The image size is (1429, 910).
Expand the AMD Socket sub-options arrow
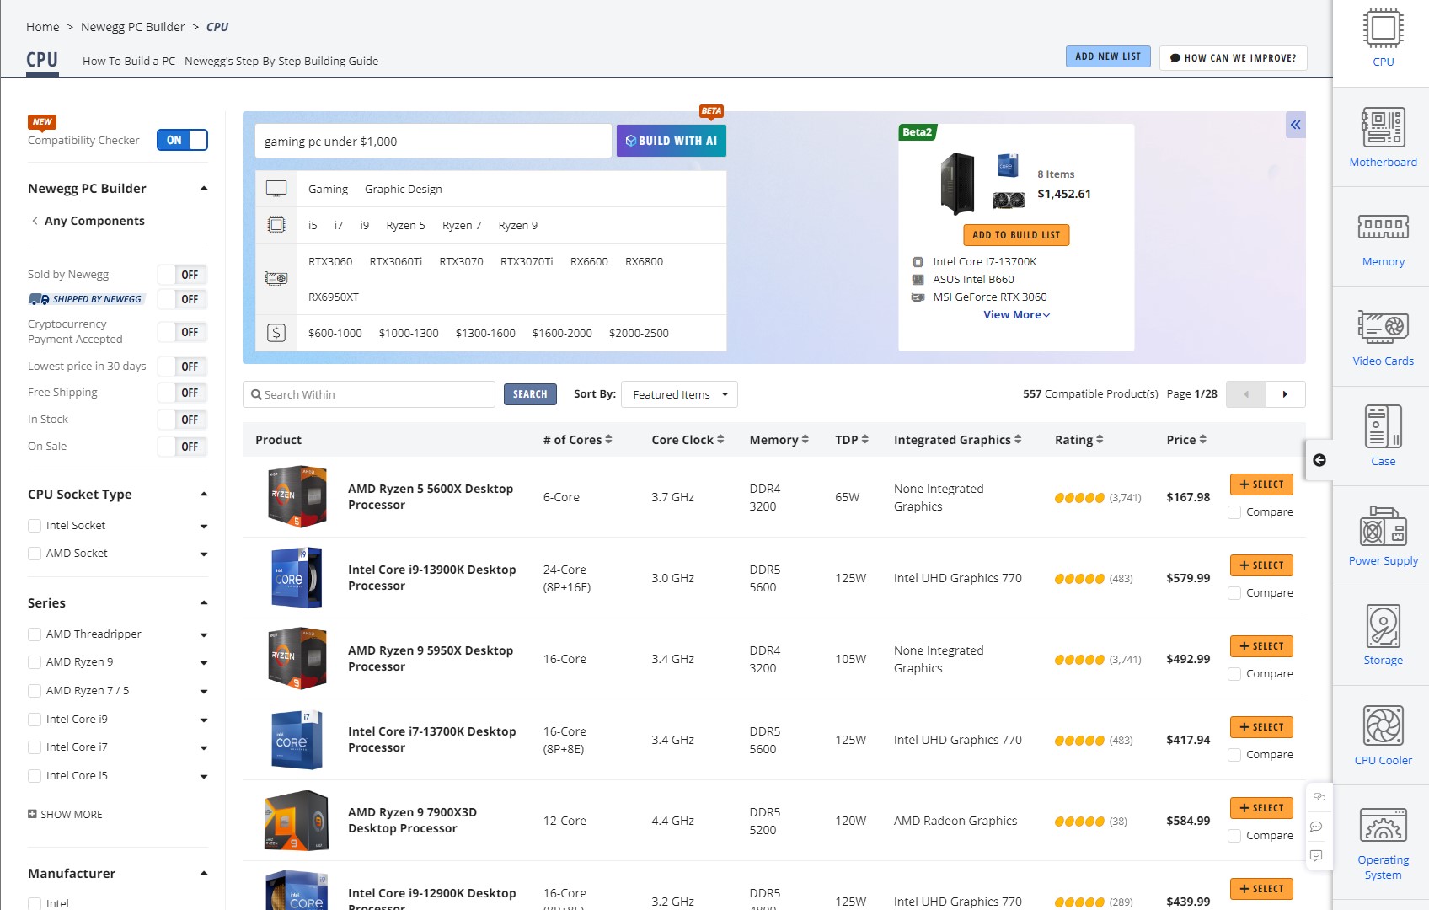204,554
